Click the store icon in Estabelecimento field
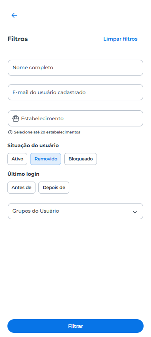 pos(16,119)
